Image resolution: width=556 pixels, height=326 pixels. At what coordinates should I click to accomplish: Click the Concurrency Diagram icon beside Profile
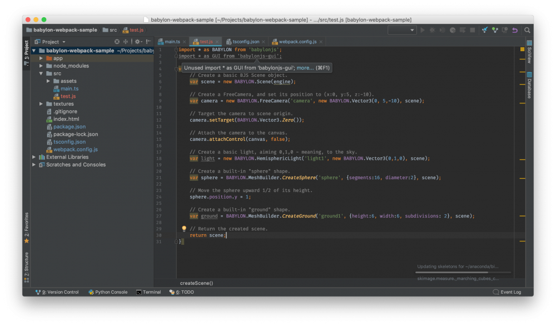tap(463, 30)
